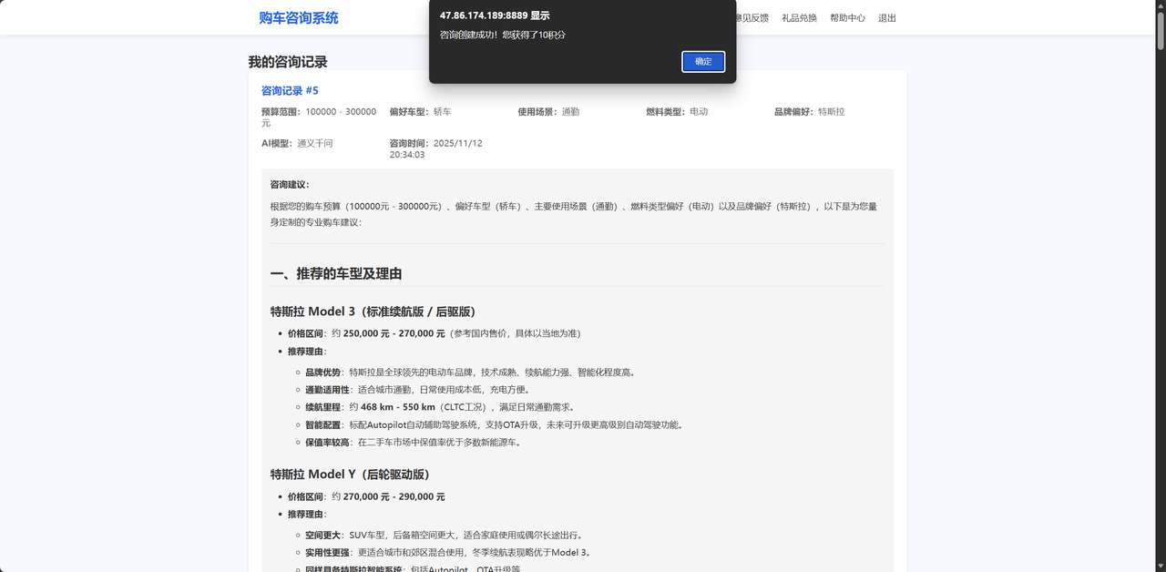Click heading 一、推荐的车型及理由
This screenshot has width=1166, height=572.
tap(336, 273)
